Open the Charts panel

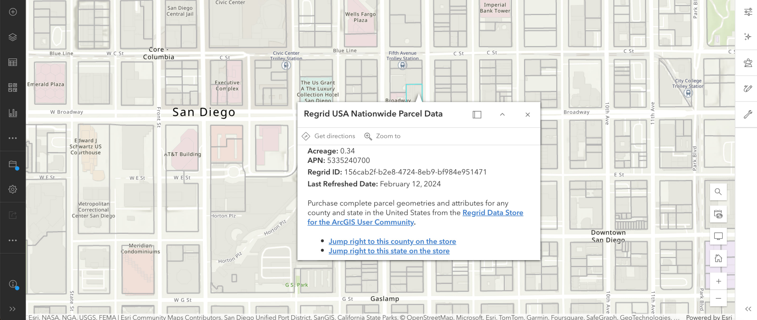13,113
